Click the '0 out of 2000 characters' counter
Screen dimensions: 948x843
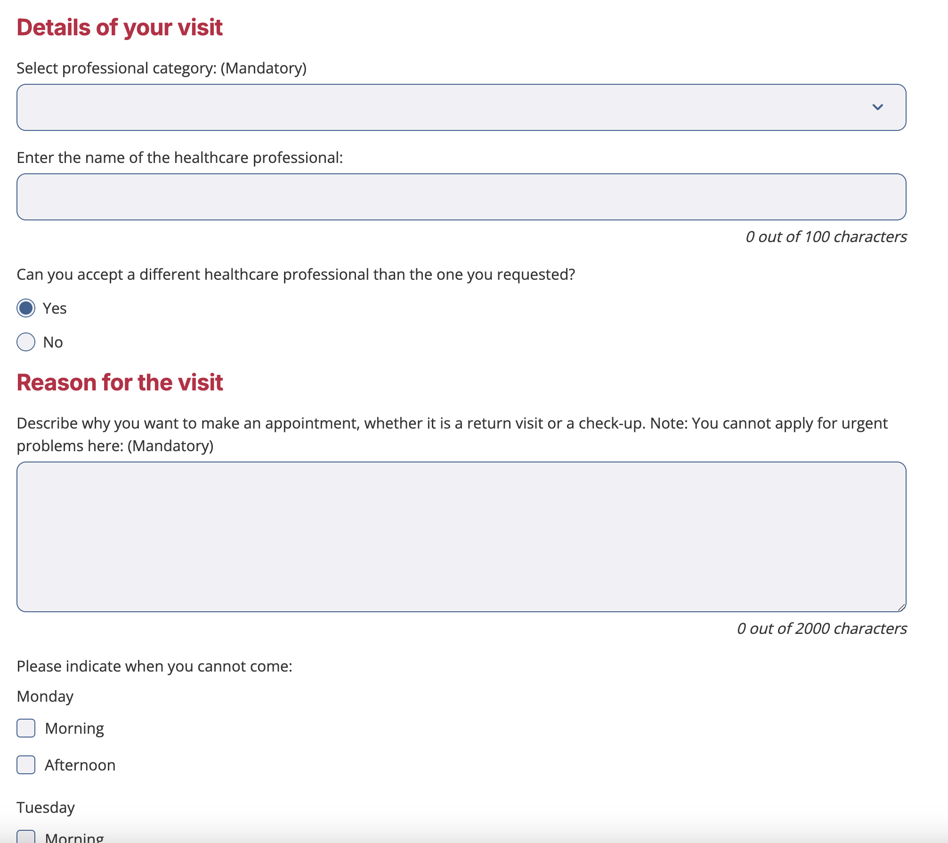pyautogui.click(x=822, y=629)
